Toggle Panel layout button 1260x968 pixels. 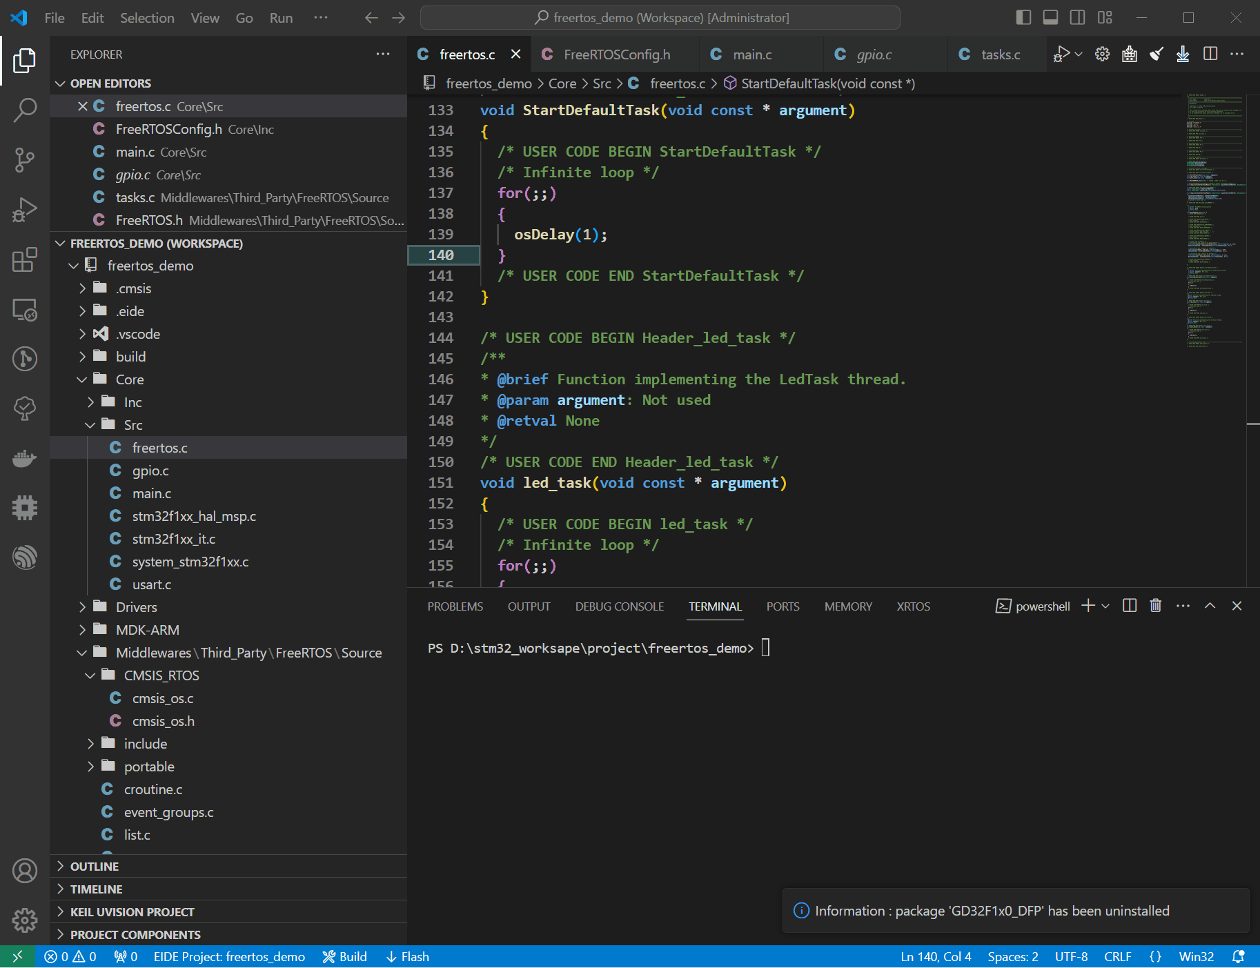[x=1050, y=18]
